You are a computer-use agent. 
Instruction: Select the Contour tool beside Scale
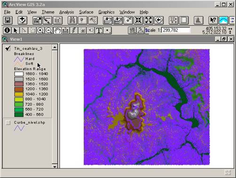click(132, 30)
